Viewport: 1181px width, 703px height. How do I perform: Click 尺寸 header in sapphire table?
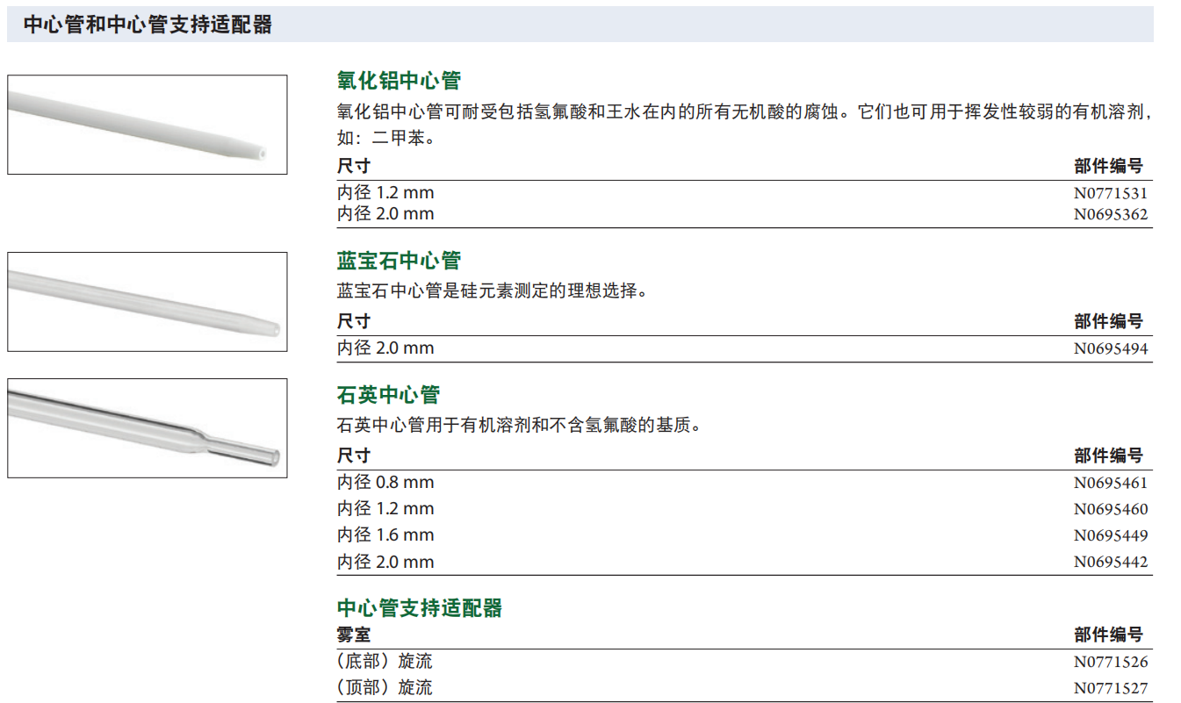pyautogui.click(x=354, y=321)
